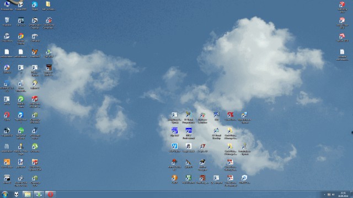Open the FreeMind butterfly shortcut
The width and height of the screenshot is (353, 198).
(35, 53)
